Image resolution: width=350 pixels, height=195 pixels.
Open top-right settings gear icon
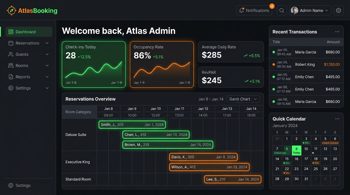338,10
